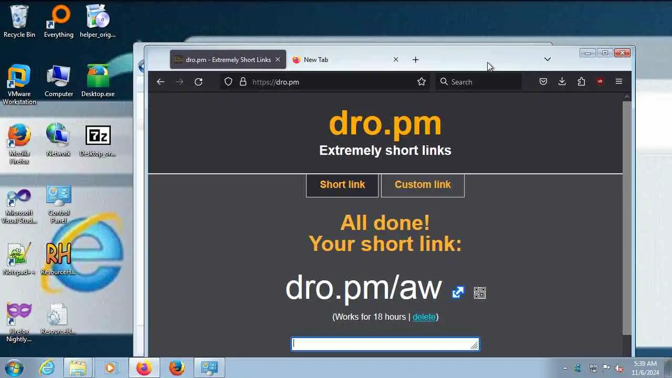Select the 7z Desktop_or archive icon

(98, 141)
